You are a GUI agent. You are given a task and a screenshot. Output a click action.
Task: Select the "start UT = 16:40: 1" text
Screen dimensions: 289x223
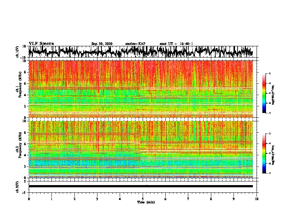[176, 44]
